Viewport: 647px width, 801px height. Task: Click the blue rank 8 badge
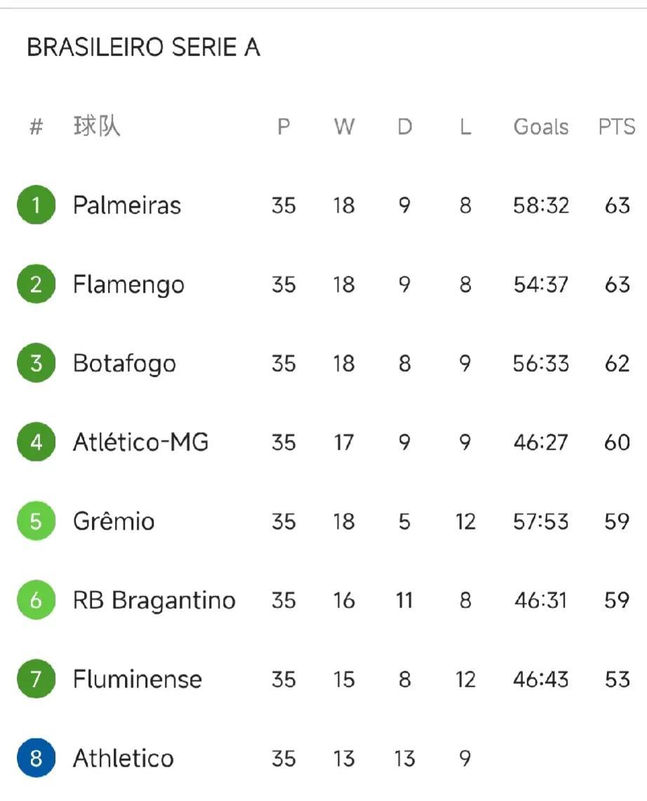[x=36, y=758]
